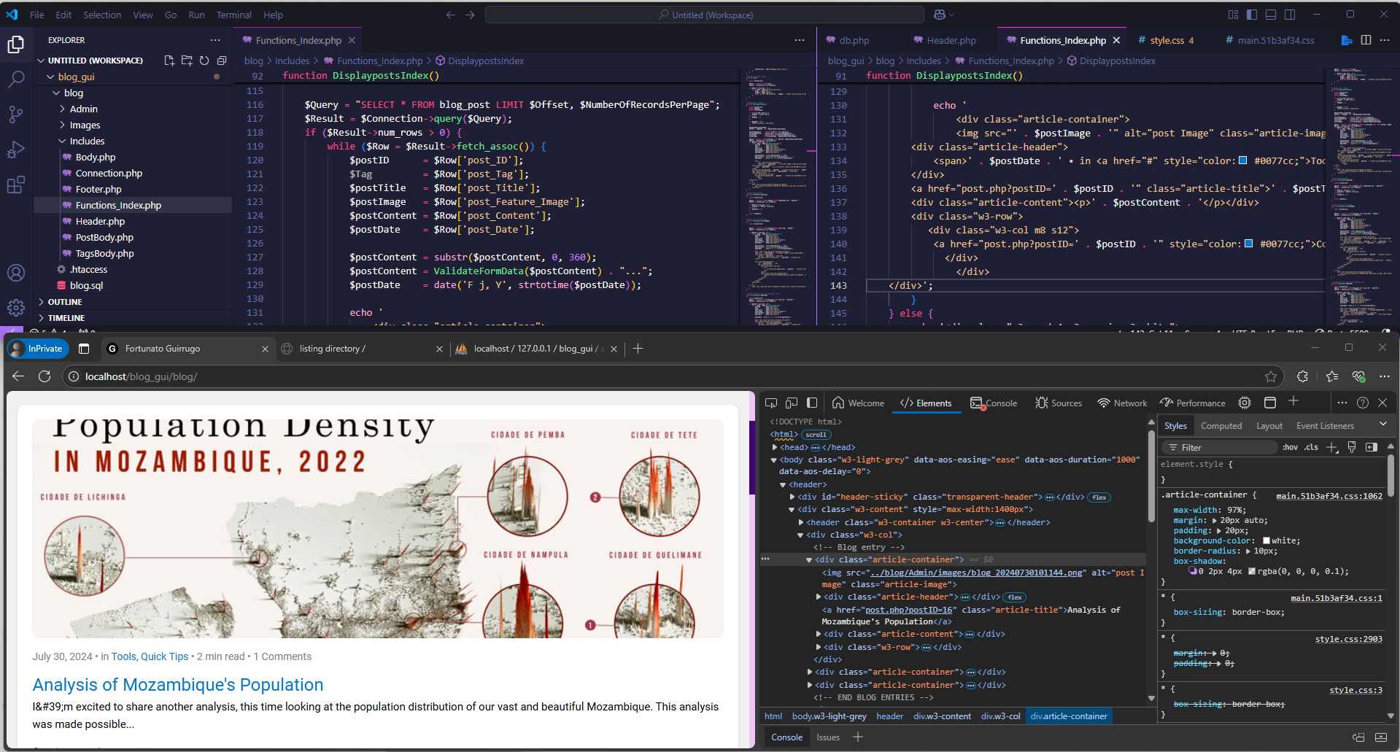The height and width of the screenshot is (752, 1400).
Task: Click the DevTools inspect element picker
Action: (771, 403)
